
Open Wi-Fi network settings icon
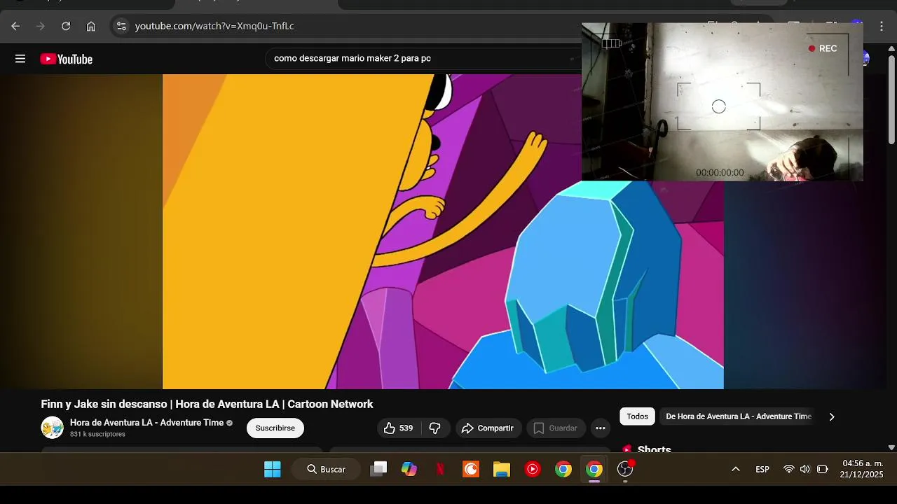tap(789, 469)
